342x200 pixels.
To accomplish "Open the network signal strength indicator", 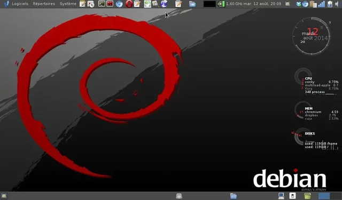I will point(322,4).
